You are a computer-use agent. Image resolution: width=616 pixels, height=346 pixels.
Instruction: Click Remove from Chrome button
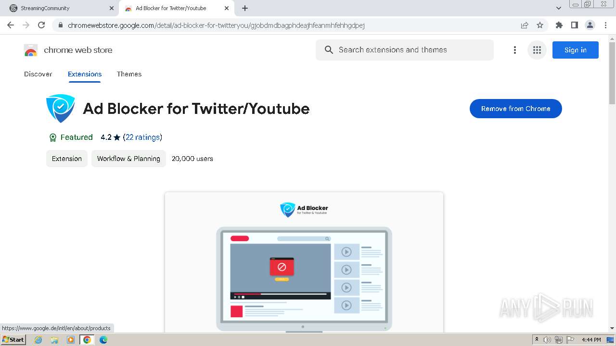coord(515,109)
